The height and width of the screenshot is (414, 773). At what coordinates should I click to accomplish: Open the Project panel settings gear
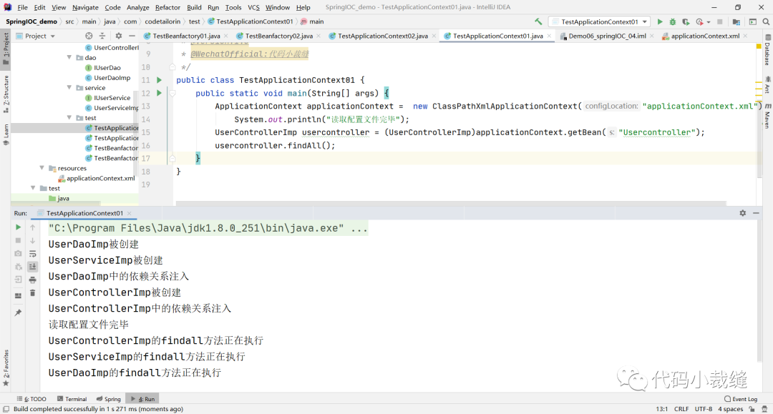tap(118, 36)
